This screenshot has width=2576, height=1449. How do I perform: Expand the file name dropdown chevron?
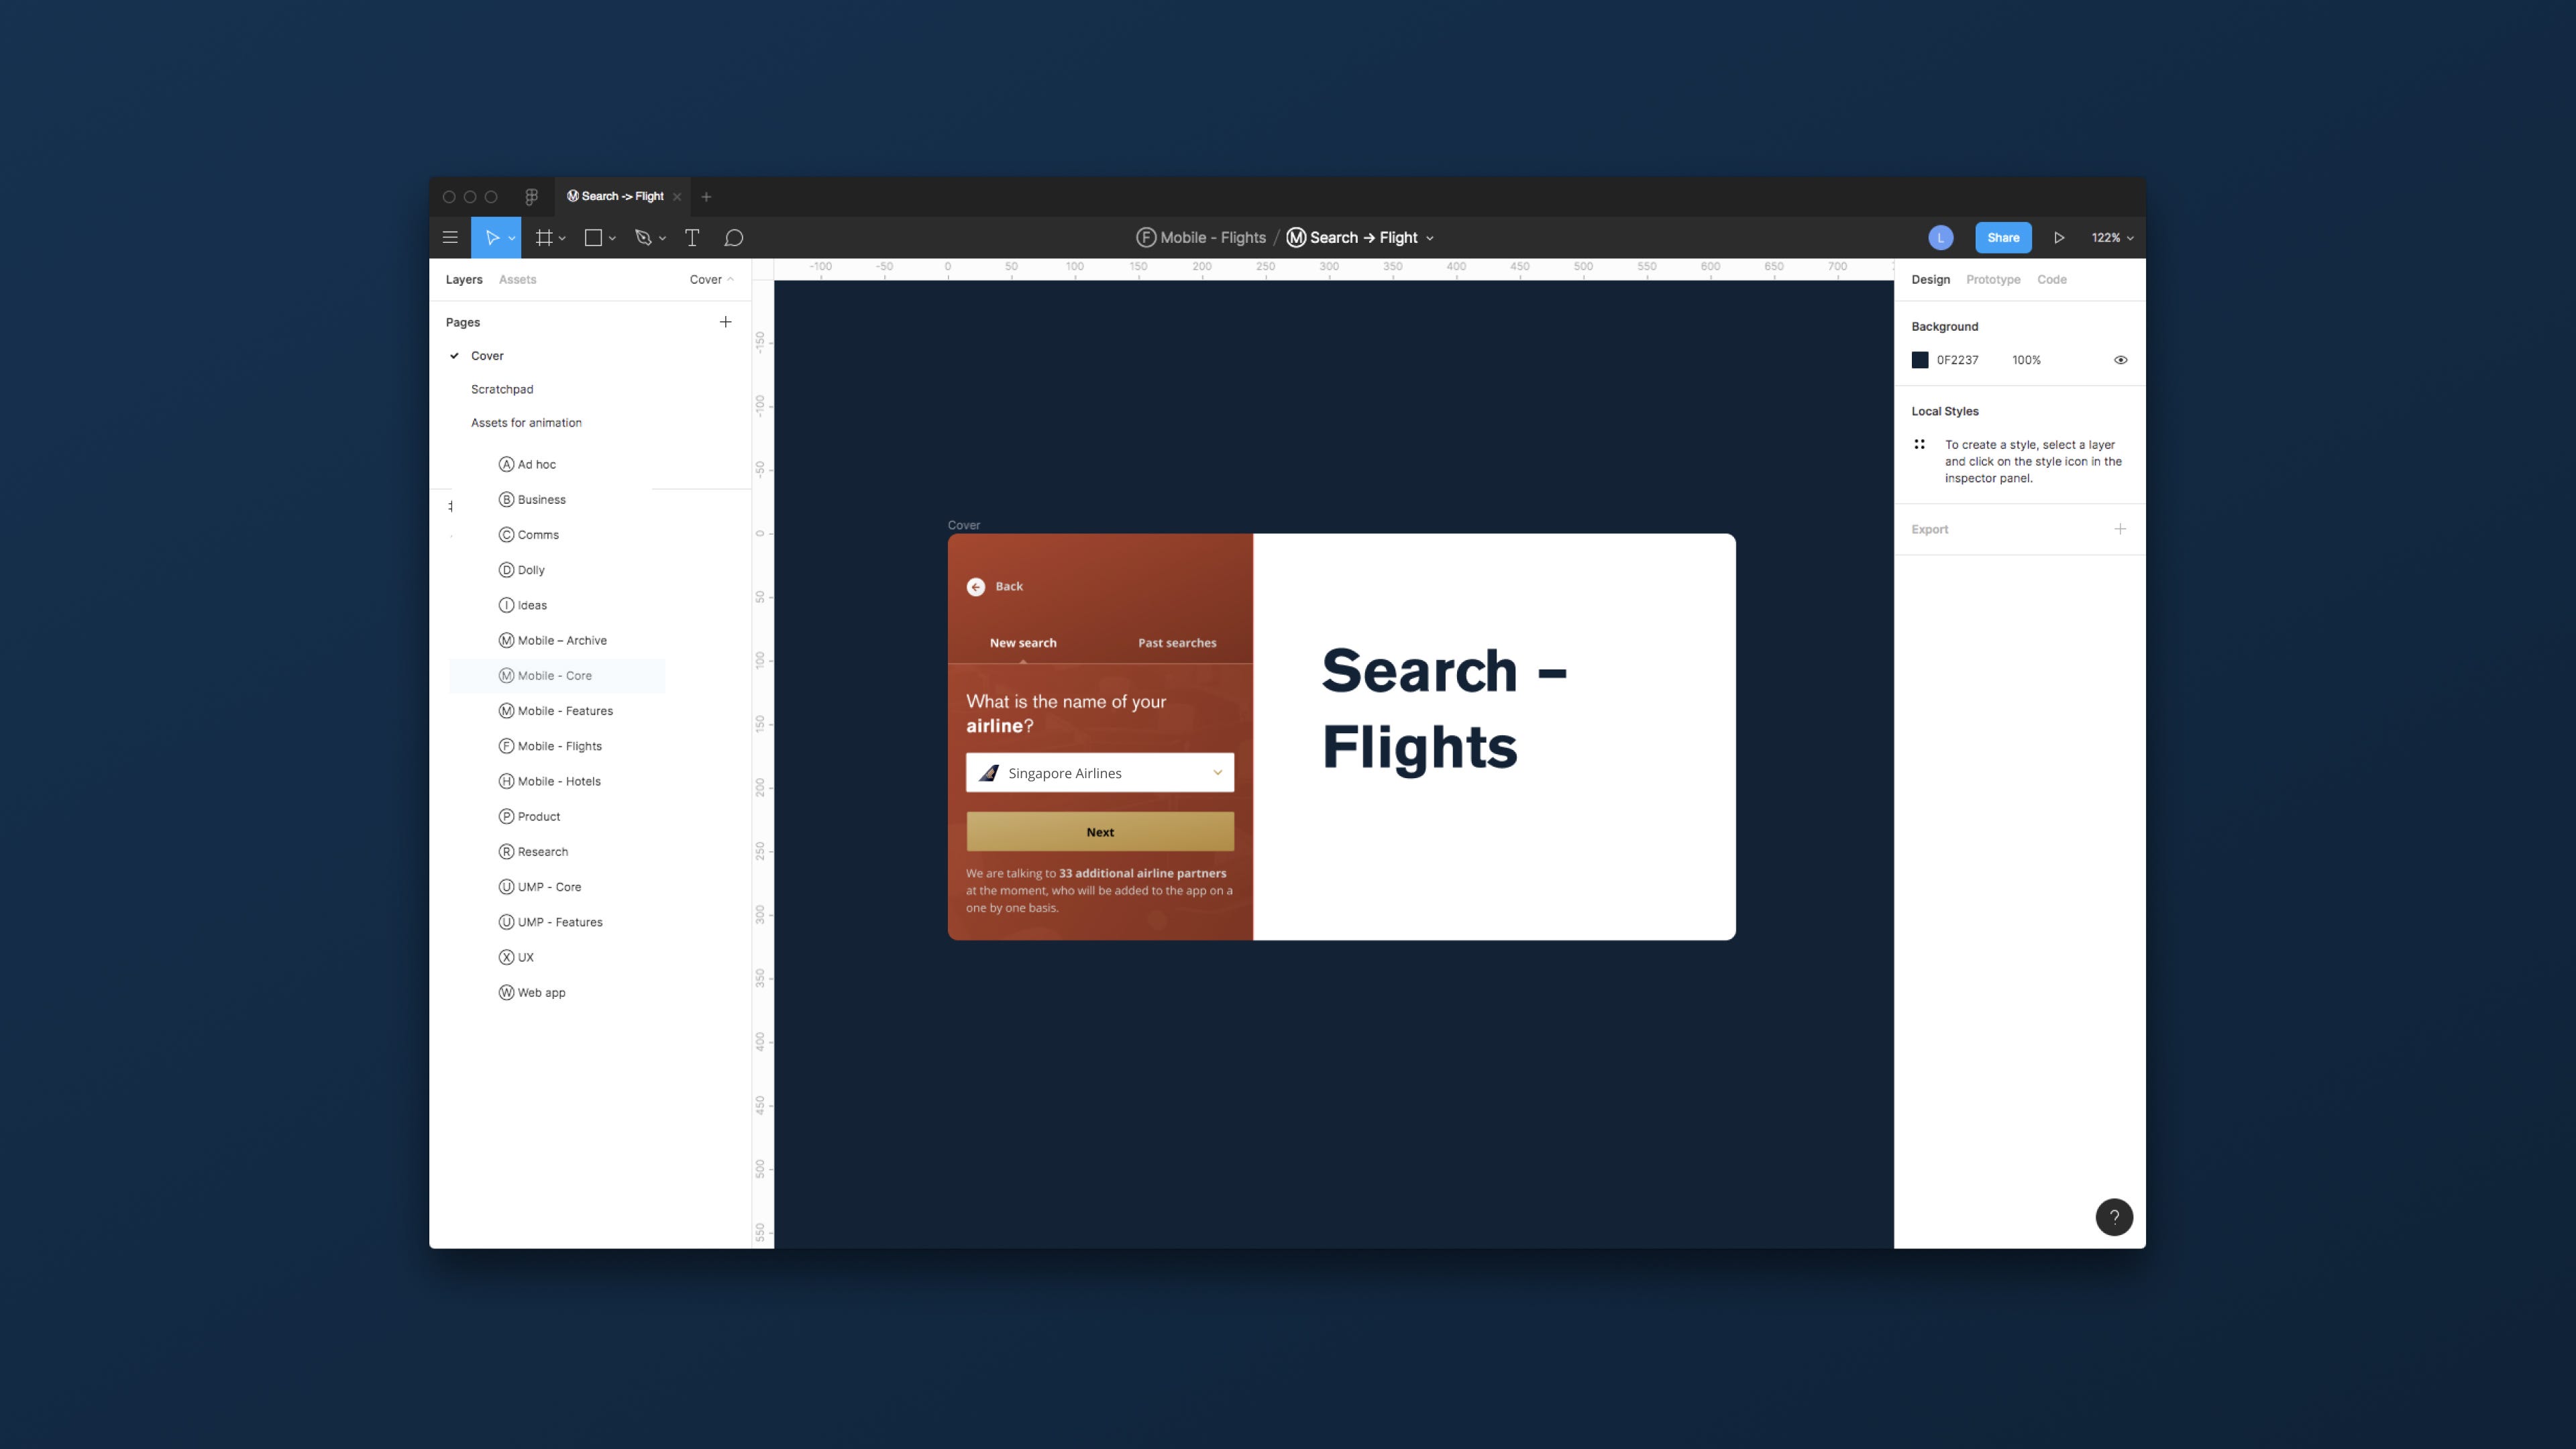pyautogui.click(x=1430, y=239)
